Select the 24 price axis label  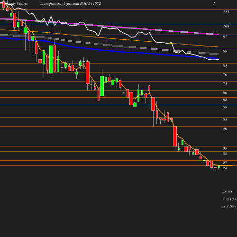coord(225,168)
